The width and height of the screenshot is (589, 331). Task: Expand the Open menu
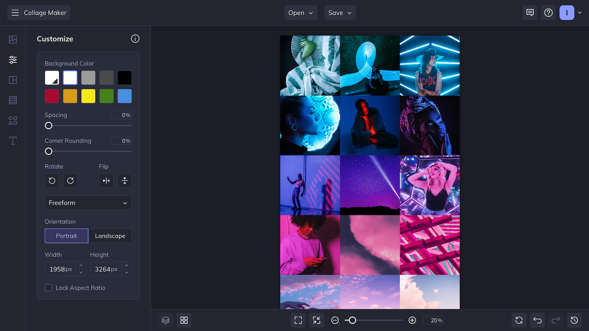coord(300,13)
